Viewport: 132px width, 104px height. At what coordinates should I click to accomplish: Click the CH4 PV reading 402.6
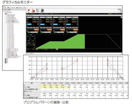pyautogui.click(x=75, y=19)
